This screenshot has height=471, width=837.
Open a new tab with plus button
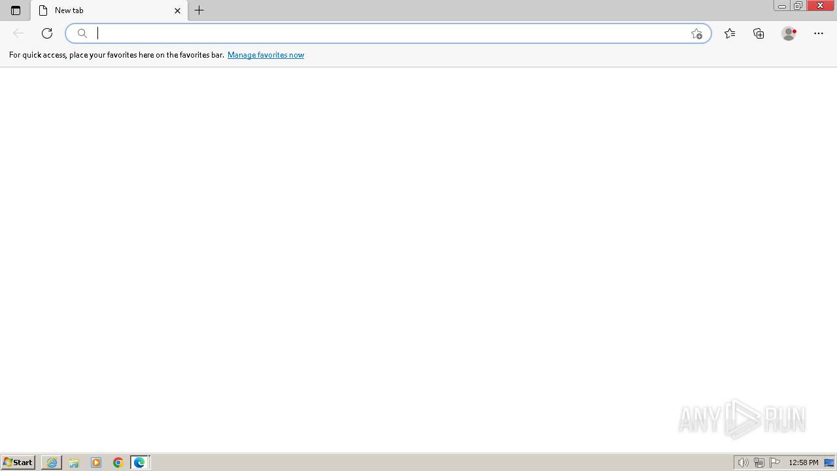pyautogui.click(x=199, y=10)
